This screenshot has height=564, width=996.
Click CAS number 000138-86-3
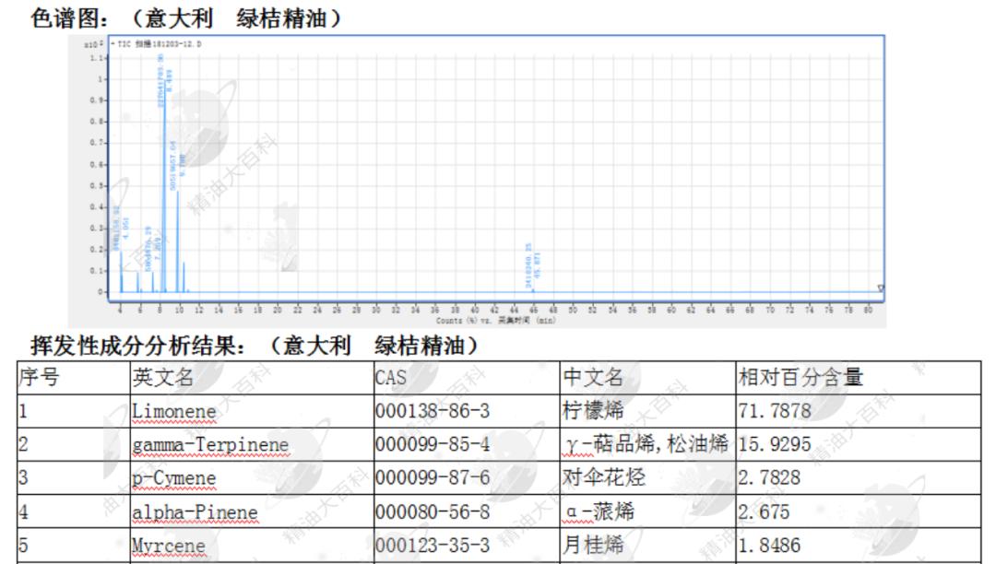(432, 411)
